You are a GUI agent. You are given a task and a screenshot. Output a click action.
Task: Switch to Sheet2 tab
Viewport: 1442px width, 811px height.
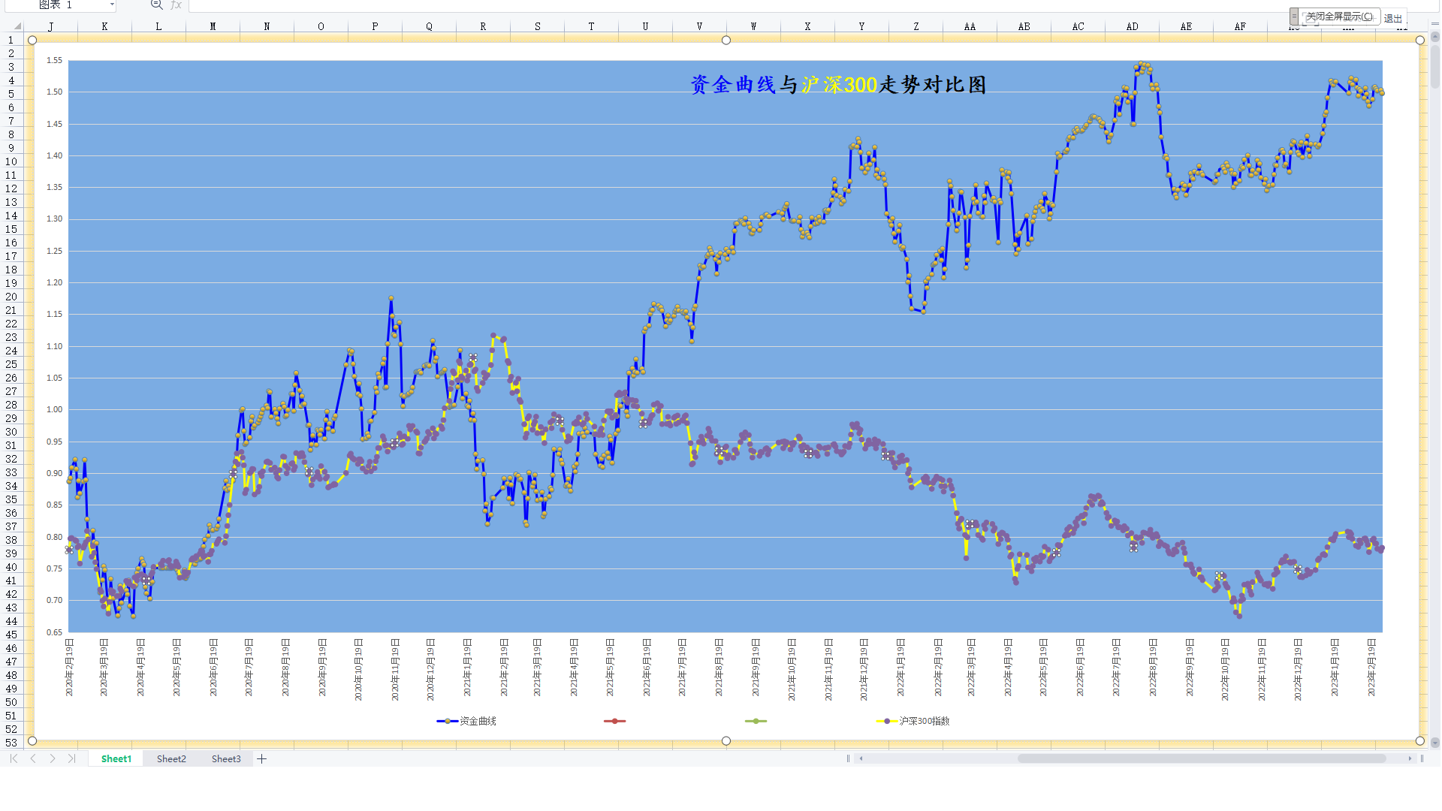(171, 759)
